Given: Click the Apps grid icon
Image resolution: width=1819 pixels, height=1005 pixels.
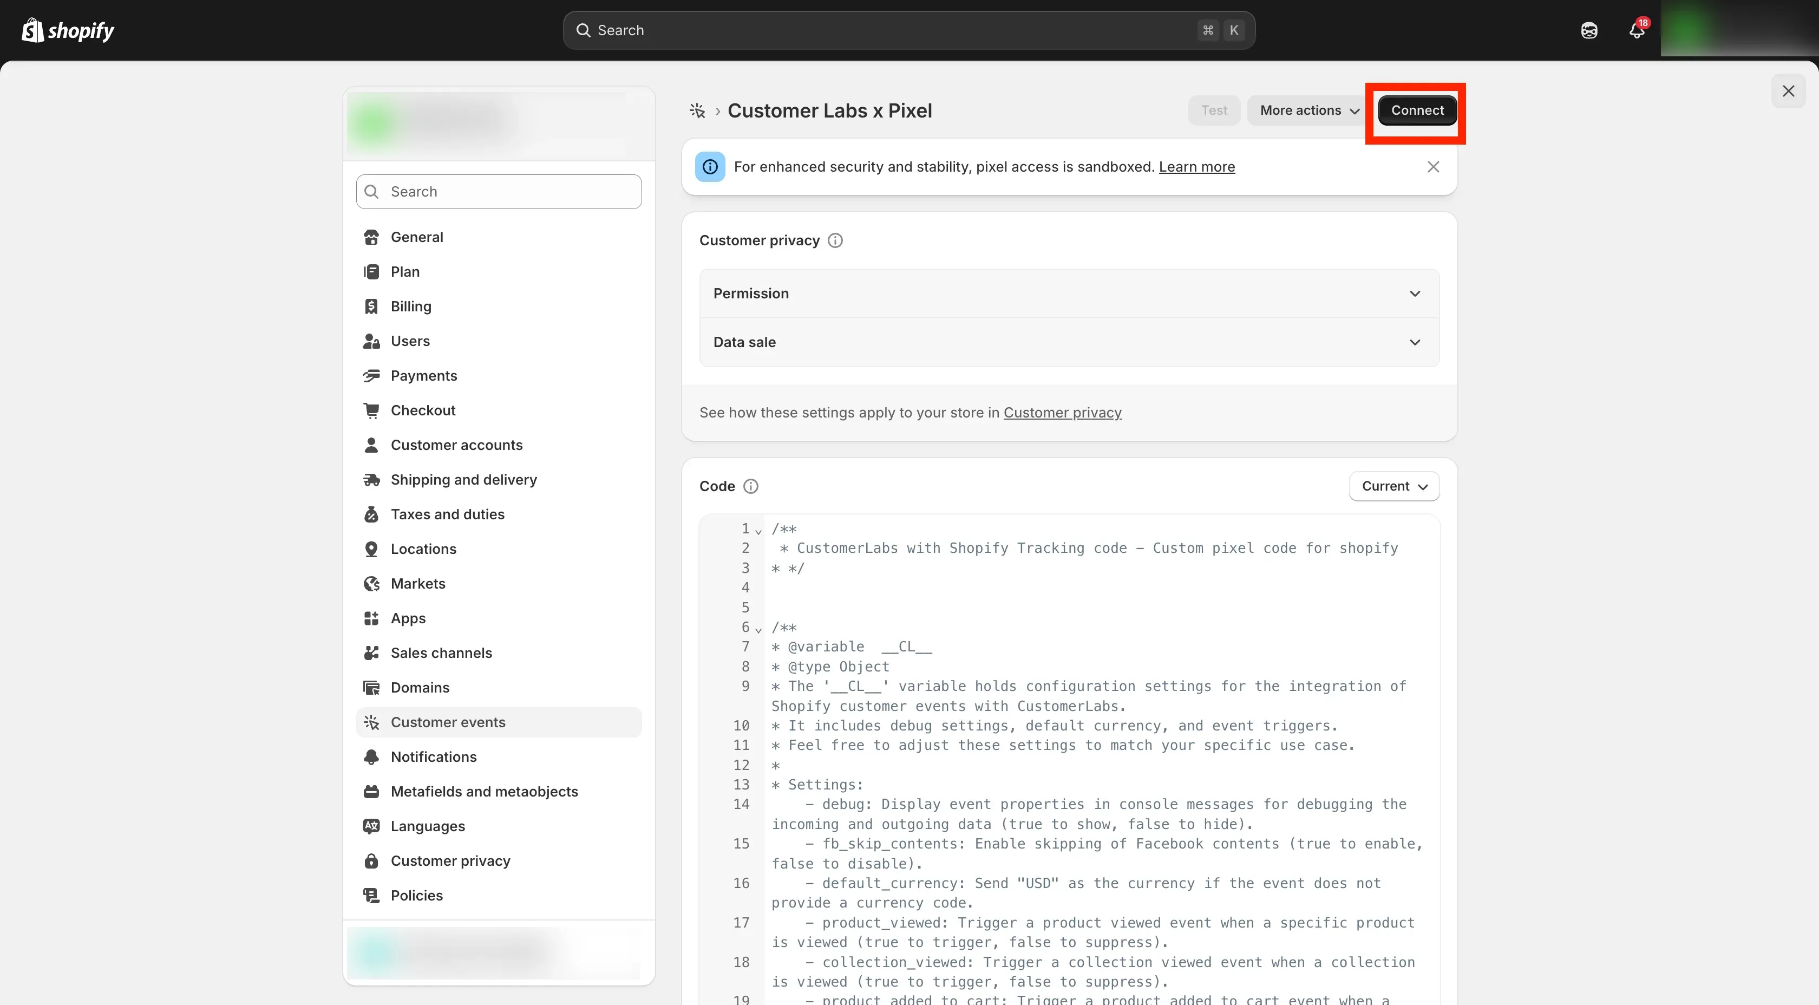Looking at the screenshot, I should pyautogui.click(x=371, y=618).
